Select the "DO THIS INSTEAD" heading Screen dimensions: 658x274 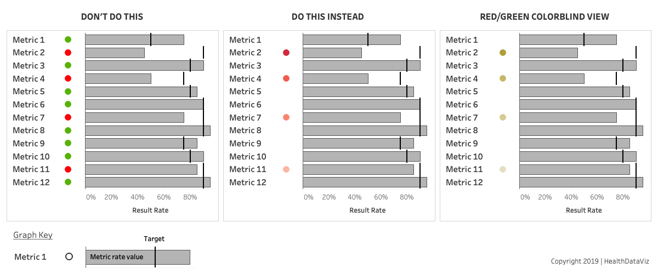pyautogui.click(x=327, y=17)
